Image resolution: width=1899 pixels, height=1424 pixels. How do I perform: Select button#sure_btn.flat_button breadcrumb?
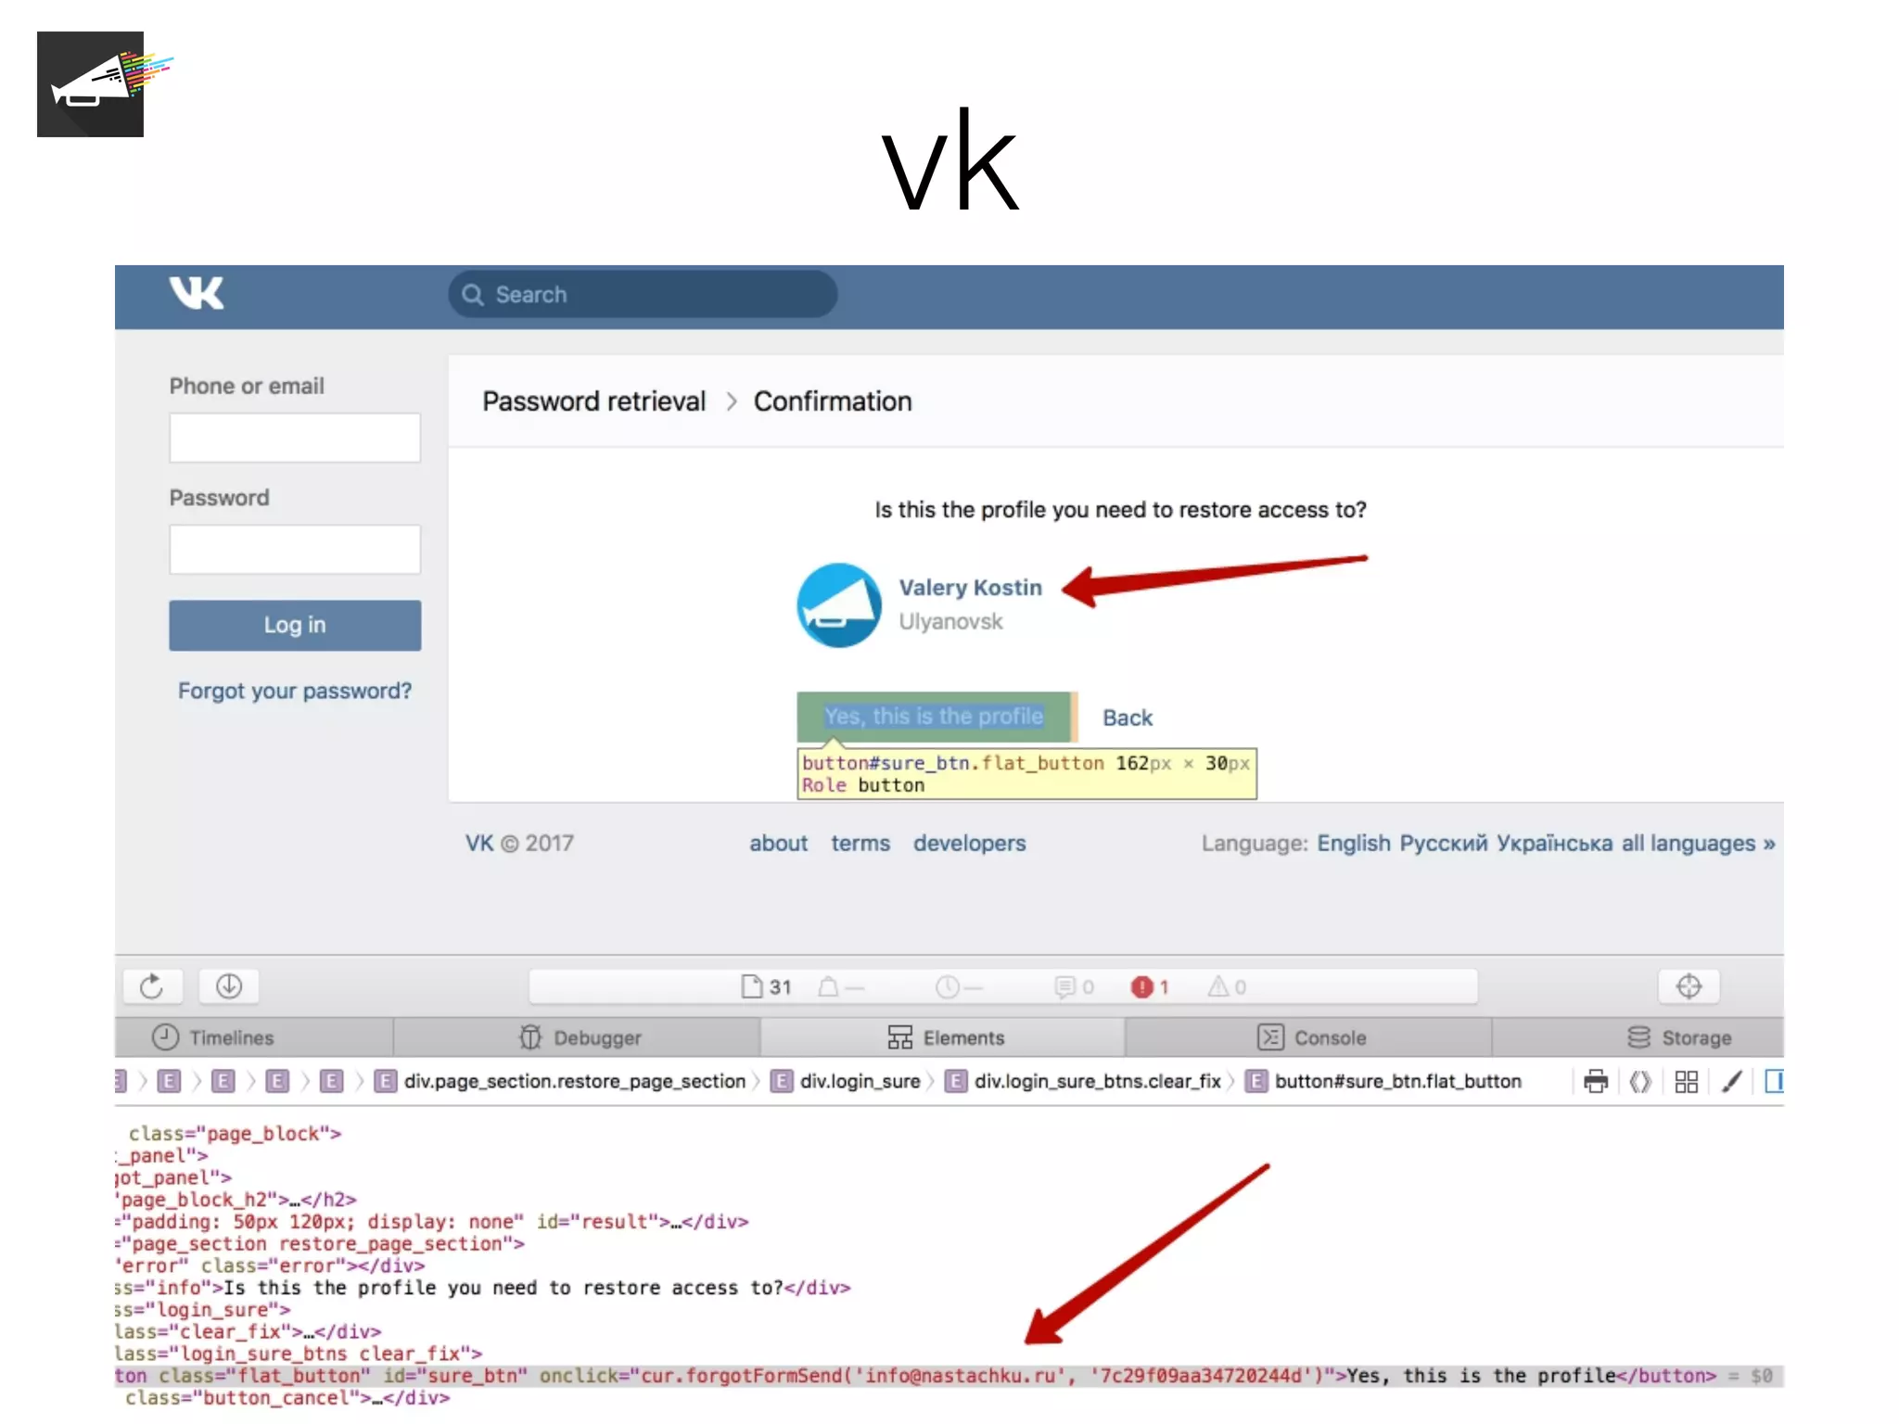(1383, 1082)
